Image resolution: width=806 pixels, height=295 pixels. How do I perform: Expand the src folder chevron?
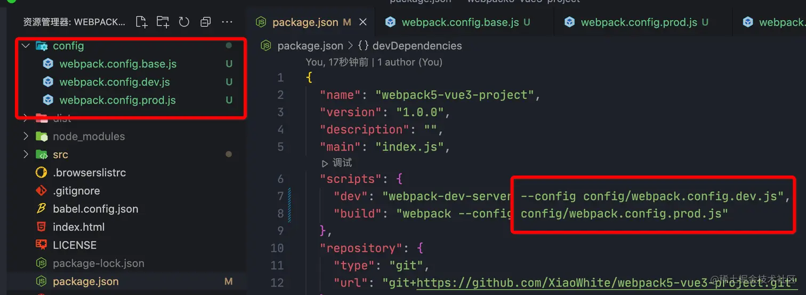(25, 154)
